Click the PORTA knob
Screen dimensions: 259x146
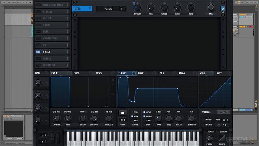point(209,138)
